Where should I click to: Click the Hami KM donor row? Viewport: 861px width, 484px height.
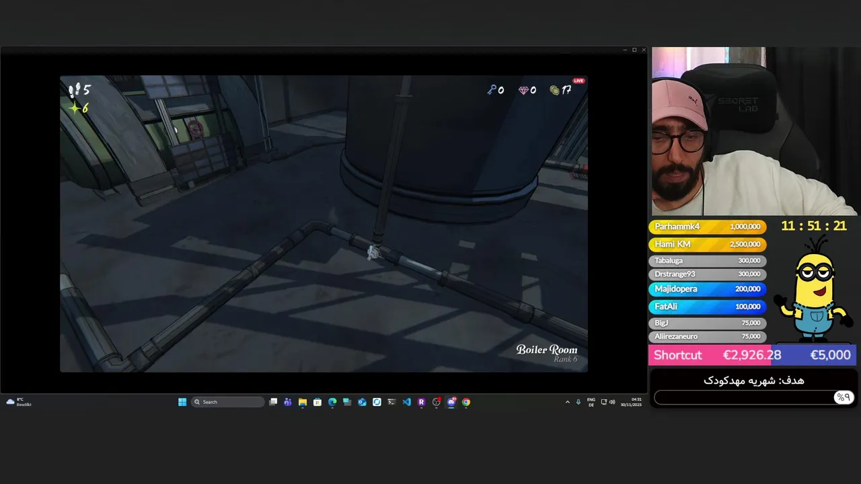coord(707,244)
